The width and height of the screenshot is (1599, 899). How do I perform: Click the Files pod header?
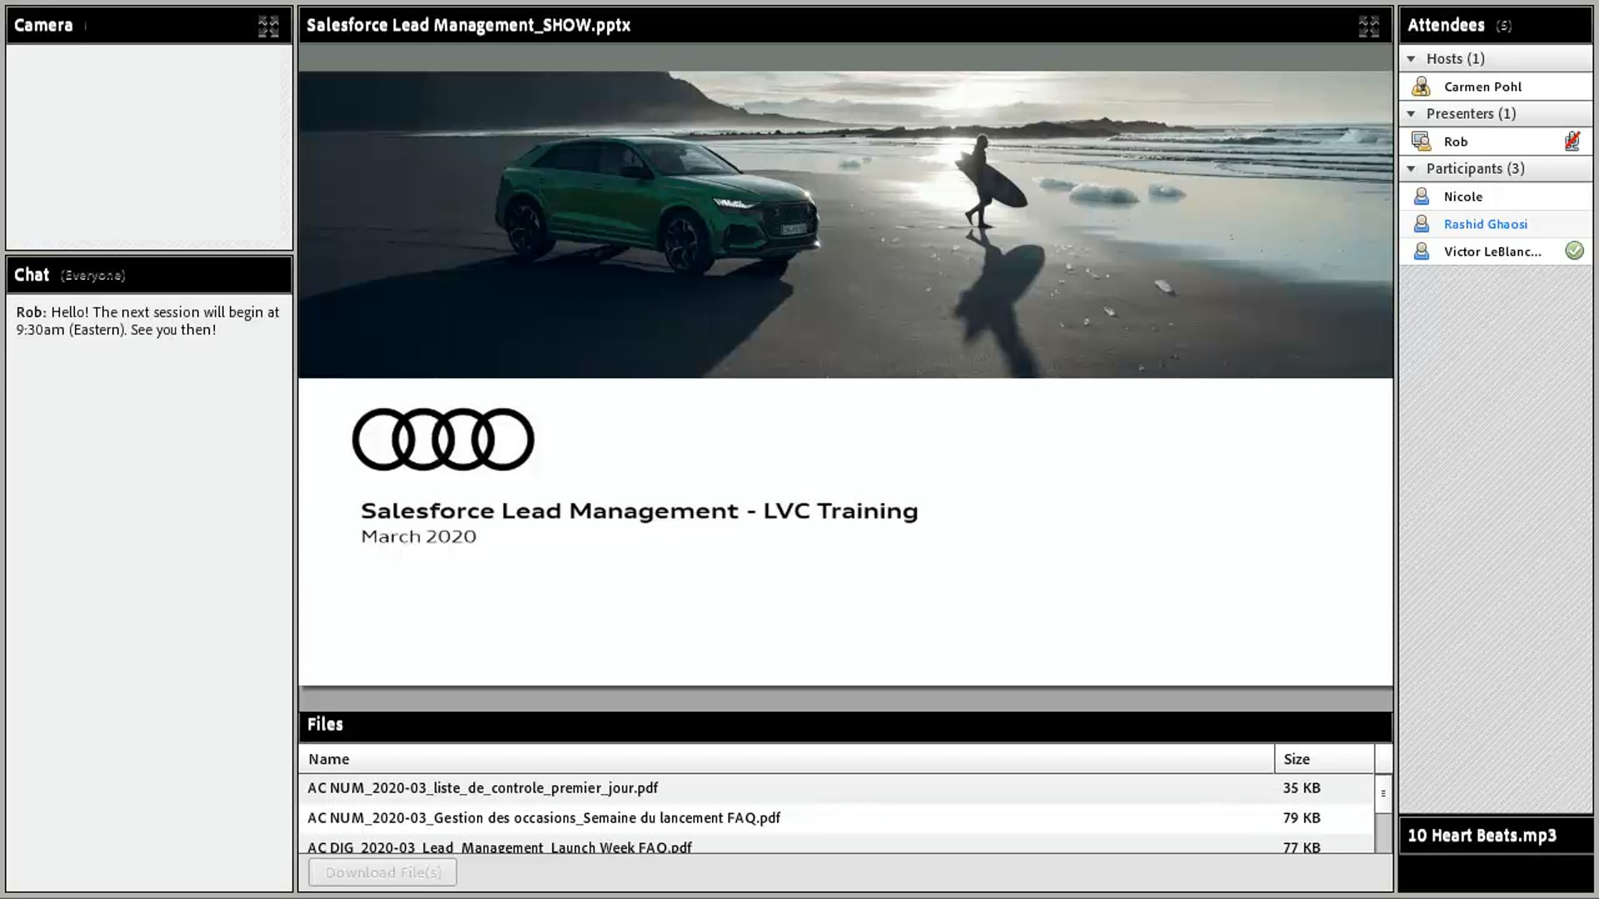pos(845,725)
